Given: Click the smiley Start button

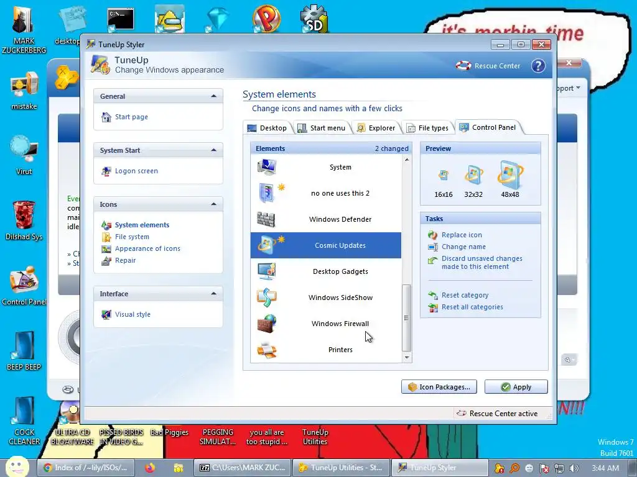Looking at the screenshot, I should tap(17, 467).
